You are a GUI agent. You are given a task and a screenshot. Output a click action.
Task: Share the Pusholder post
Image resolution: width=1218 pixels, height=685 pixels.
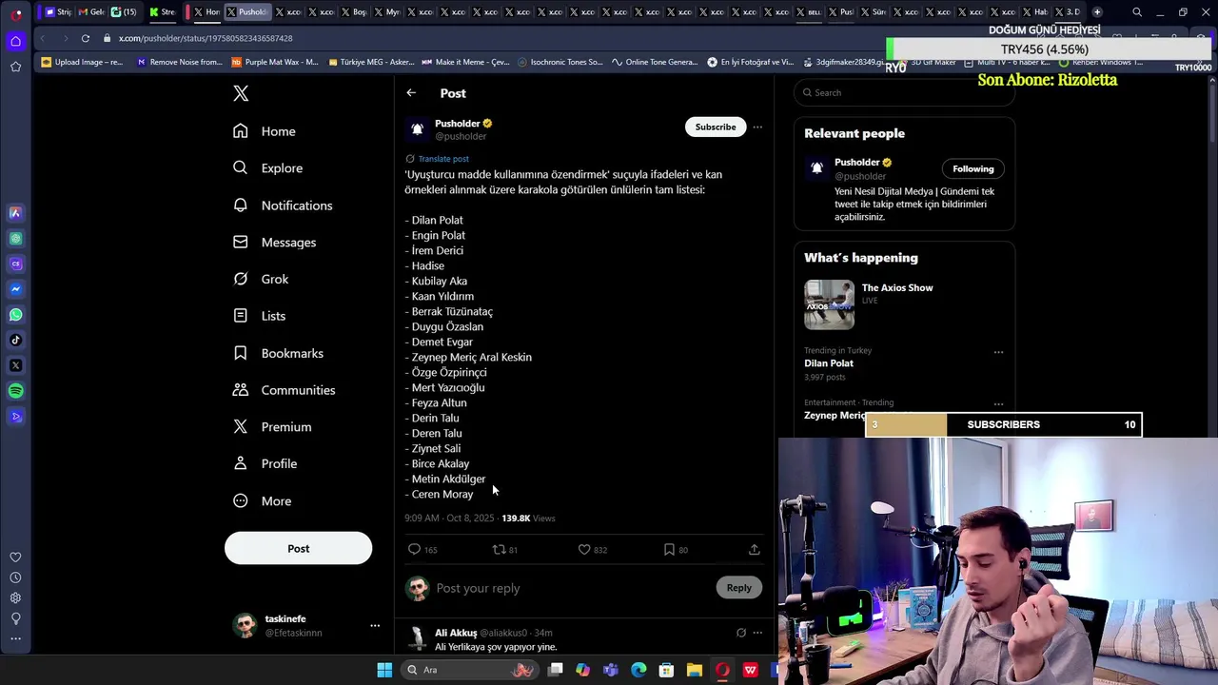754,549
